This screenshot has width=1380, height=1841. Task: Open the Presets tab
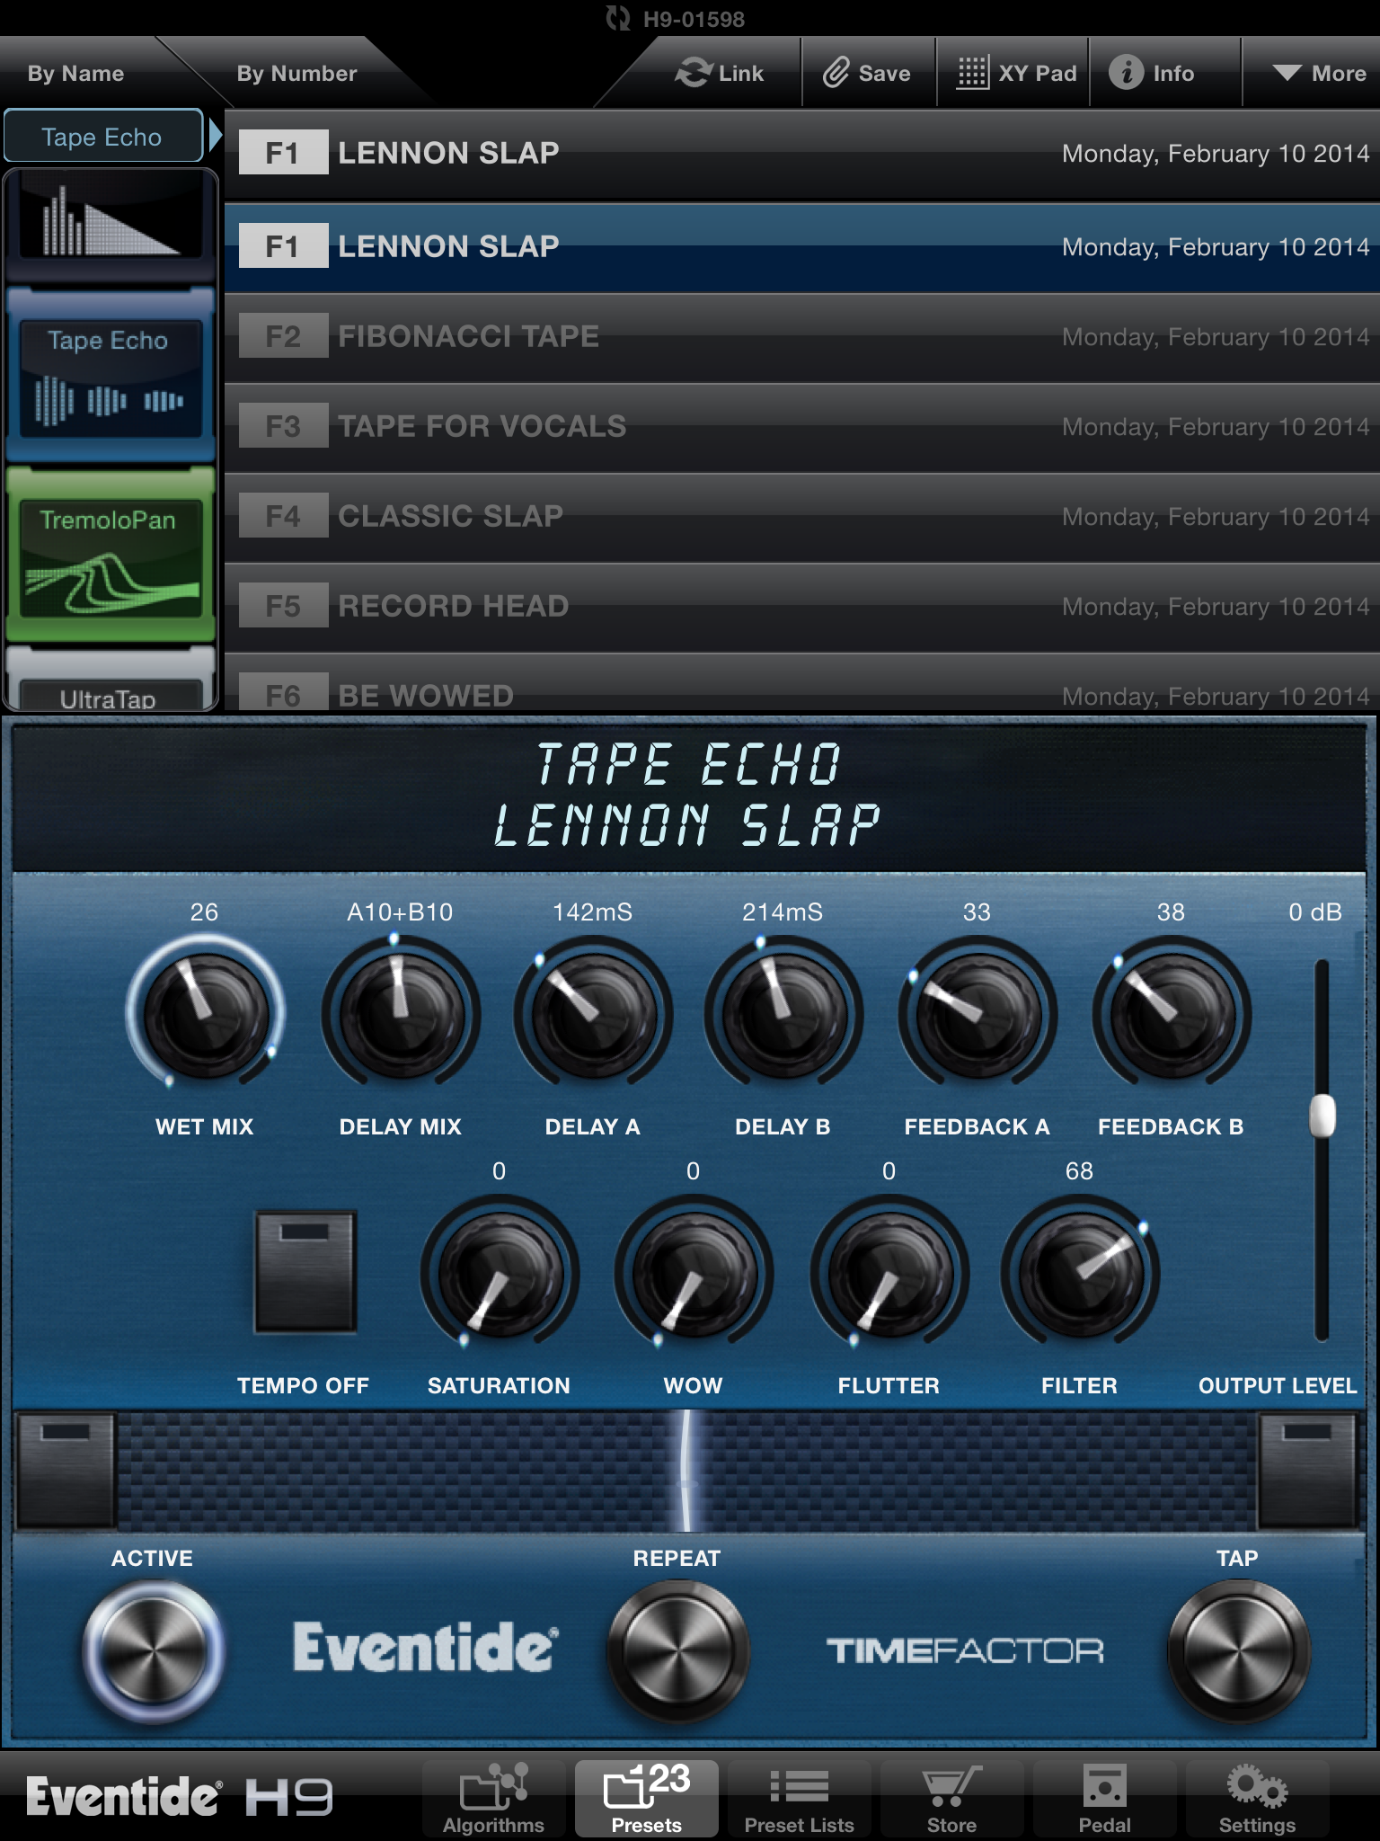(x=647, y=1798)
